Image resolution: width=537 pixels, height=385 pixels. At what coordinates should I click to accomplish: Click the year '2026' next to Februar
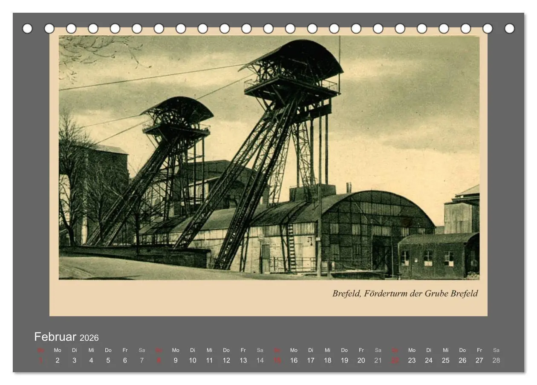tap(89, 338)
